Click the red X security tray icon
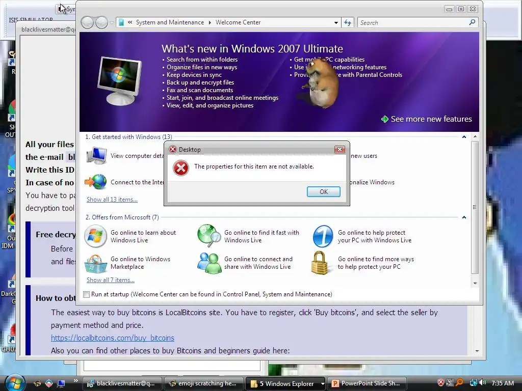This screenshot has height=391, width=522. click(441, 383)
